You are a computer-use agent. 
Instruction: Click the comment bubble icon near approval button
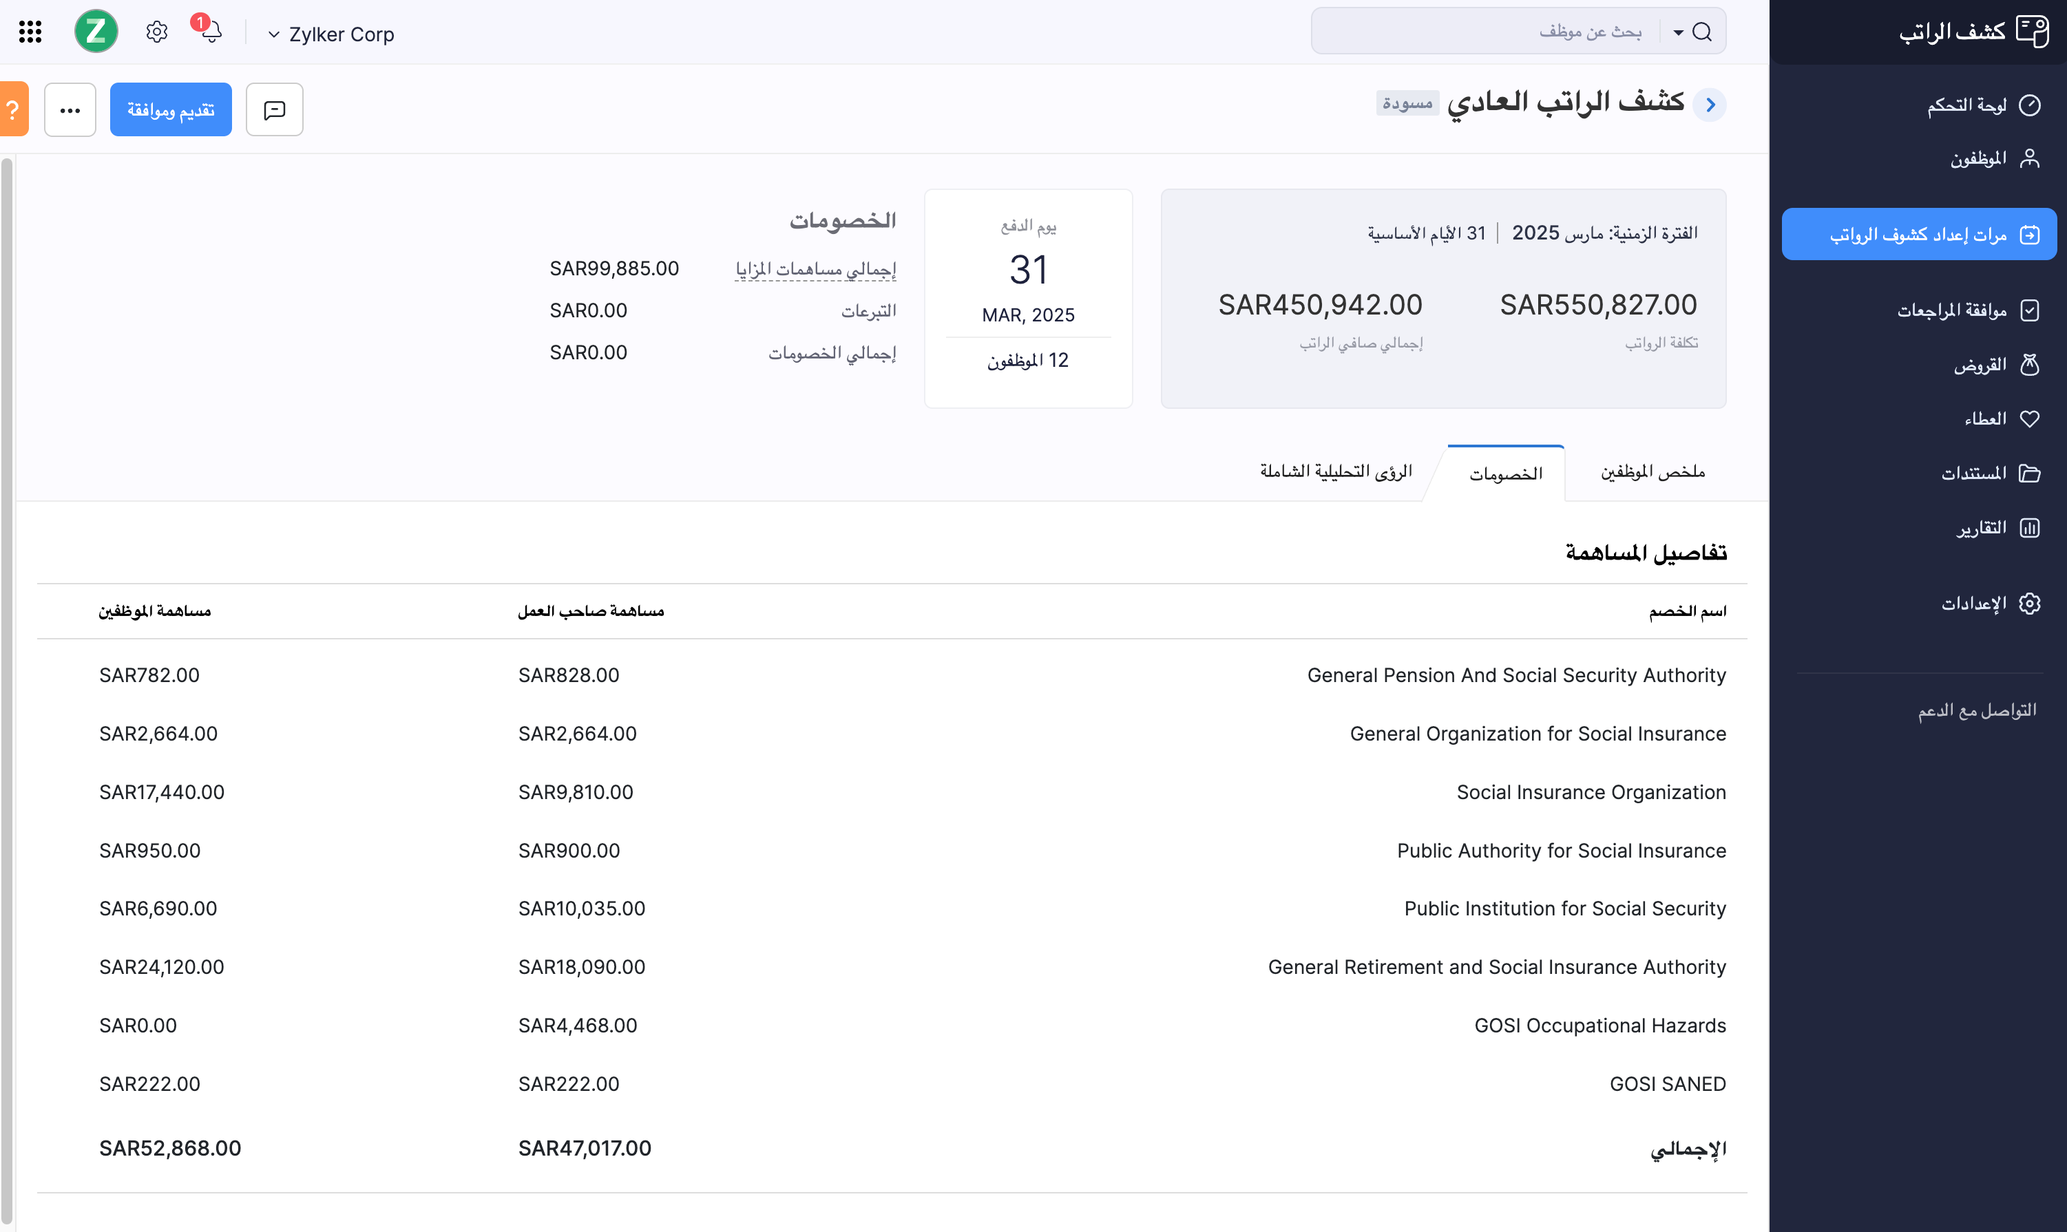point(274,109)
